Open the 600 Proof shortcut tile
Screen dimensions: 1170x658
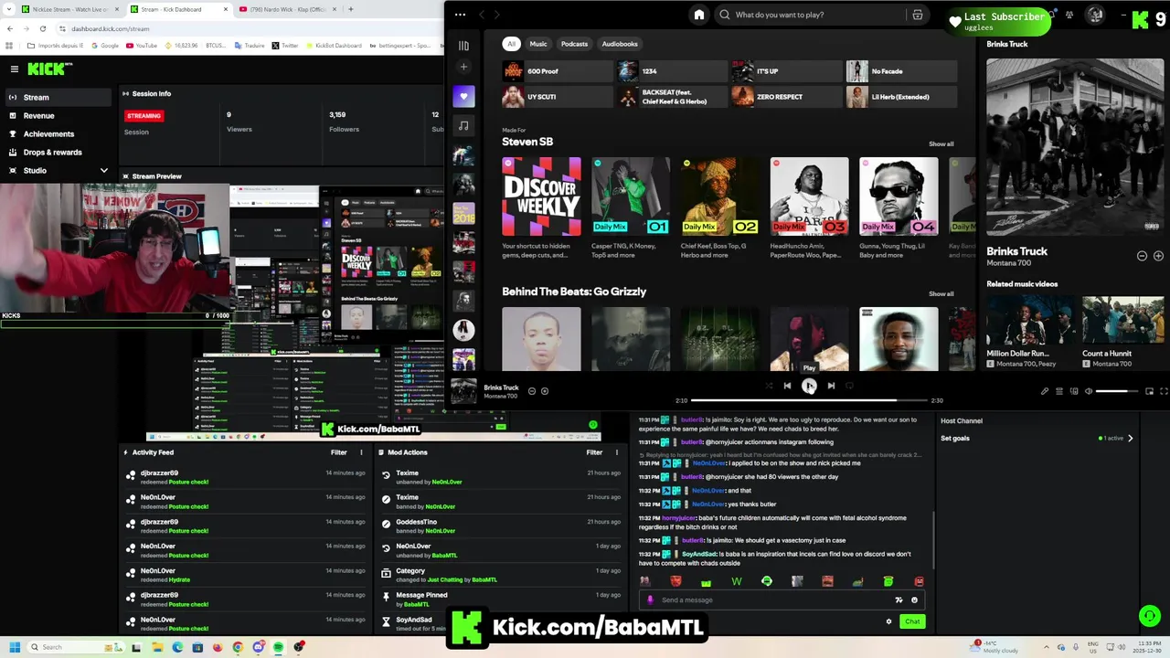[x=557, y=71]
